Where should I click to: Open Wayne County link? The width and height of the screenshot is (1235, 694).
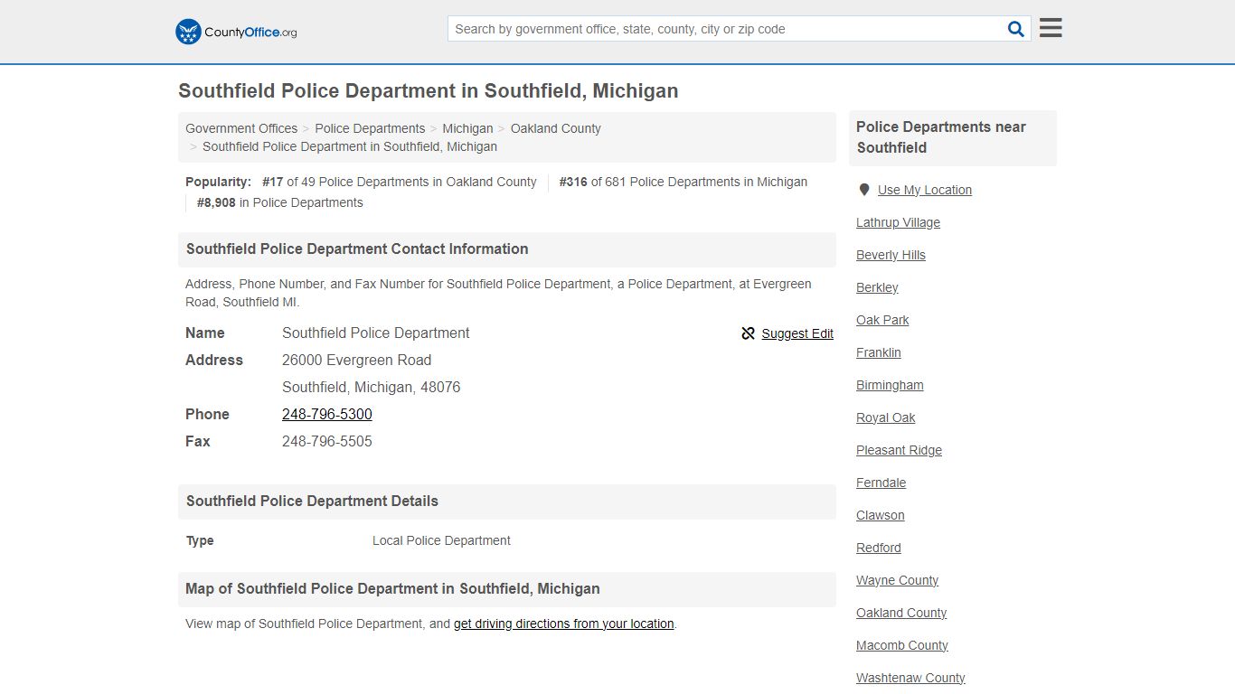point(897,580)
